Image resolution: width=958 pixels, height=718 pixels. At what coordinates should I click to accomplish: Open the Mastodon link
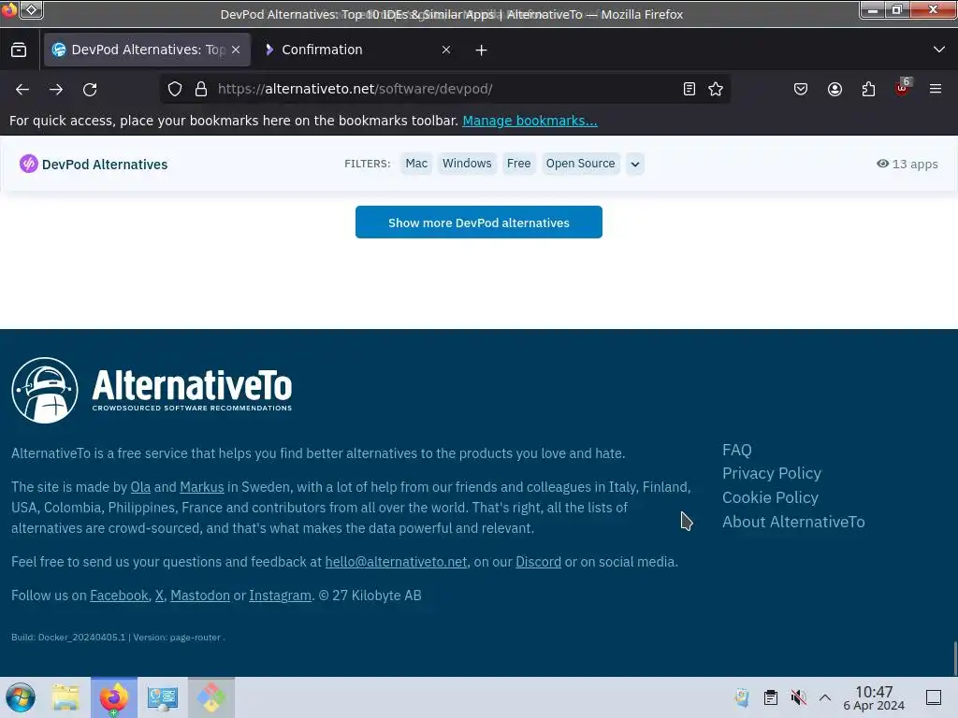pos(200,596)
